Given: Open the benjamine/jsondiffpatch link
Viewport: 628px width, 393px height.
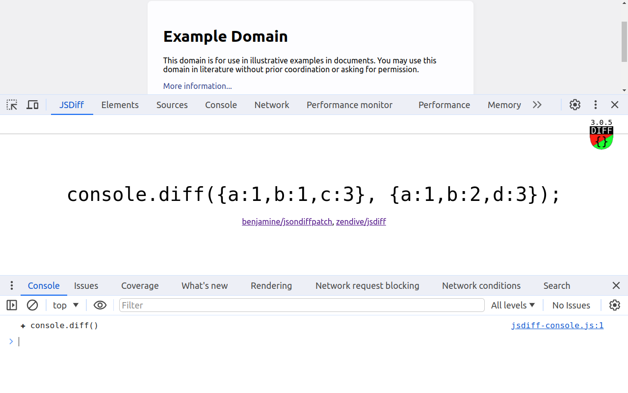Looking at the screenshot, I should click(287, 222).
